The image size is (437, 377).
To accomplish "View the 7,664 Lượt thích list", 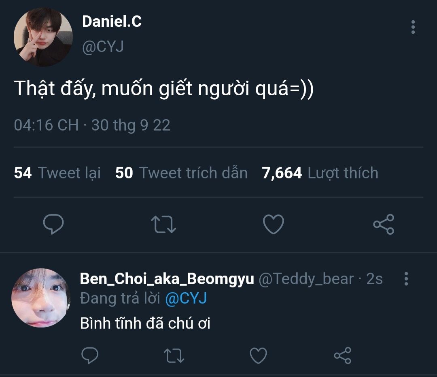I will tap(320, 173).
